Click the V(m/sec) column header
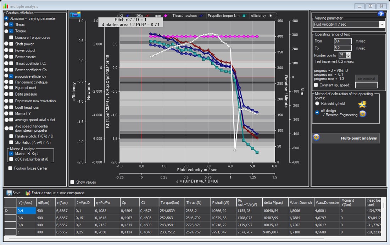Viewport: 390px width, 245px height. pos(26,202)
